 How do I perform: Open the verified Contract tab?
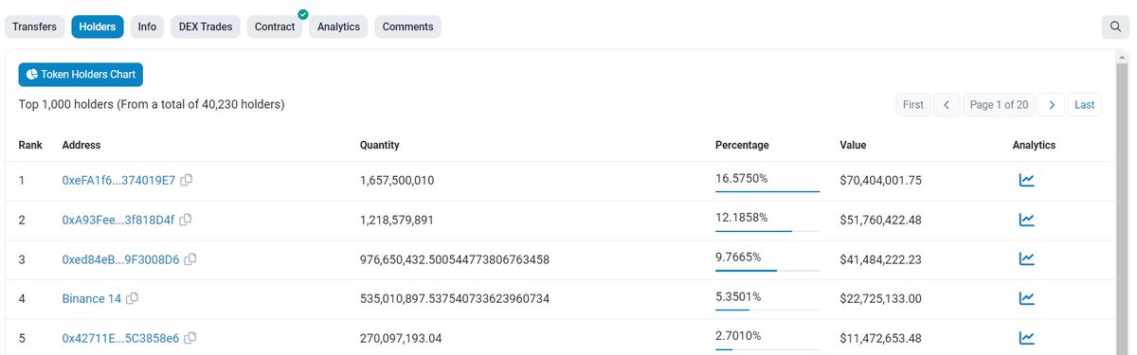coord(275,27)
